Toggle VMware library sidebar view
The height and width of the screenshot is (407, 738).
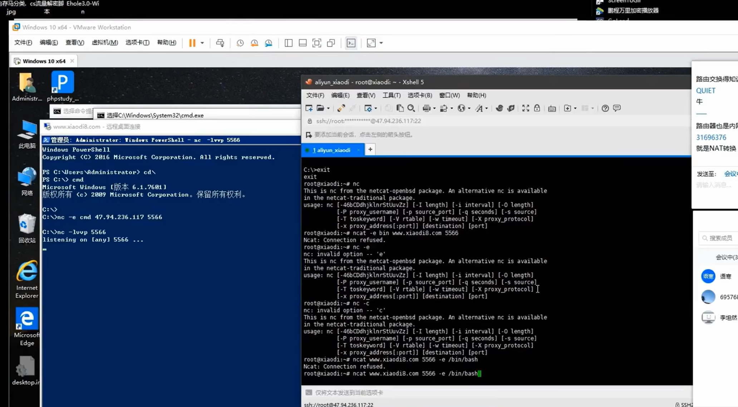289,43
